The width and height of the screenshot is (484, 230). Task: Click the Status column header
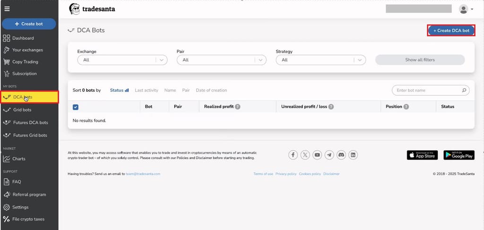448,107
